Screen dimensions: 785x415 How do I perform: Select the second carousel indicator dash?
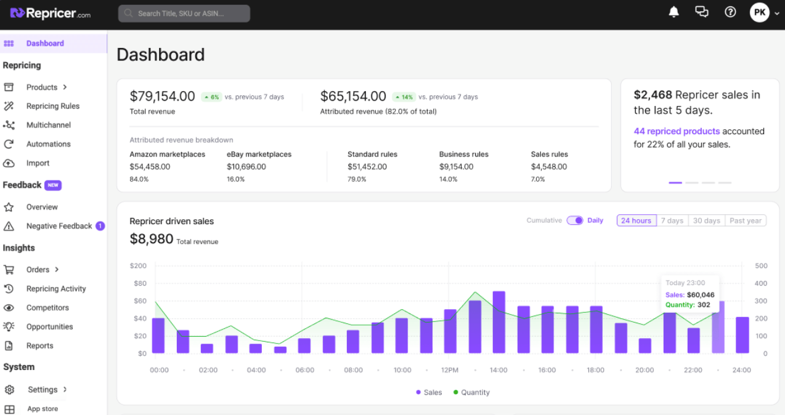click(691, 183)
